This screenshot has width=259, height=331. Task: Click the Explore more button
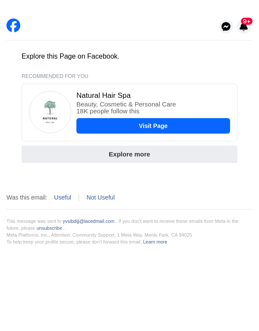tap(129, 154)
